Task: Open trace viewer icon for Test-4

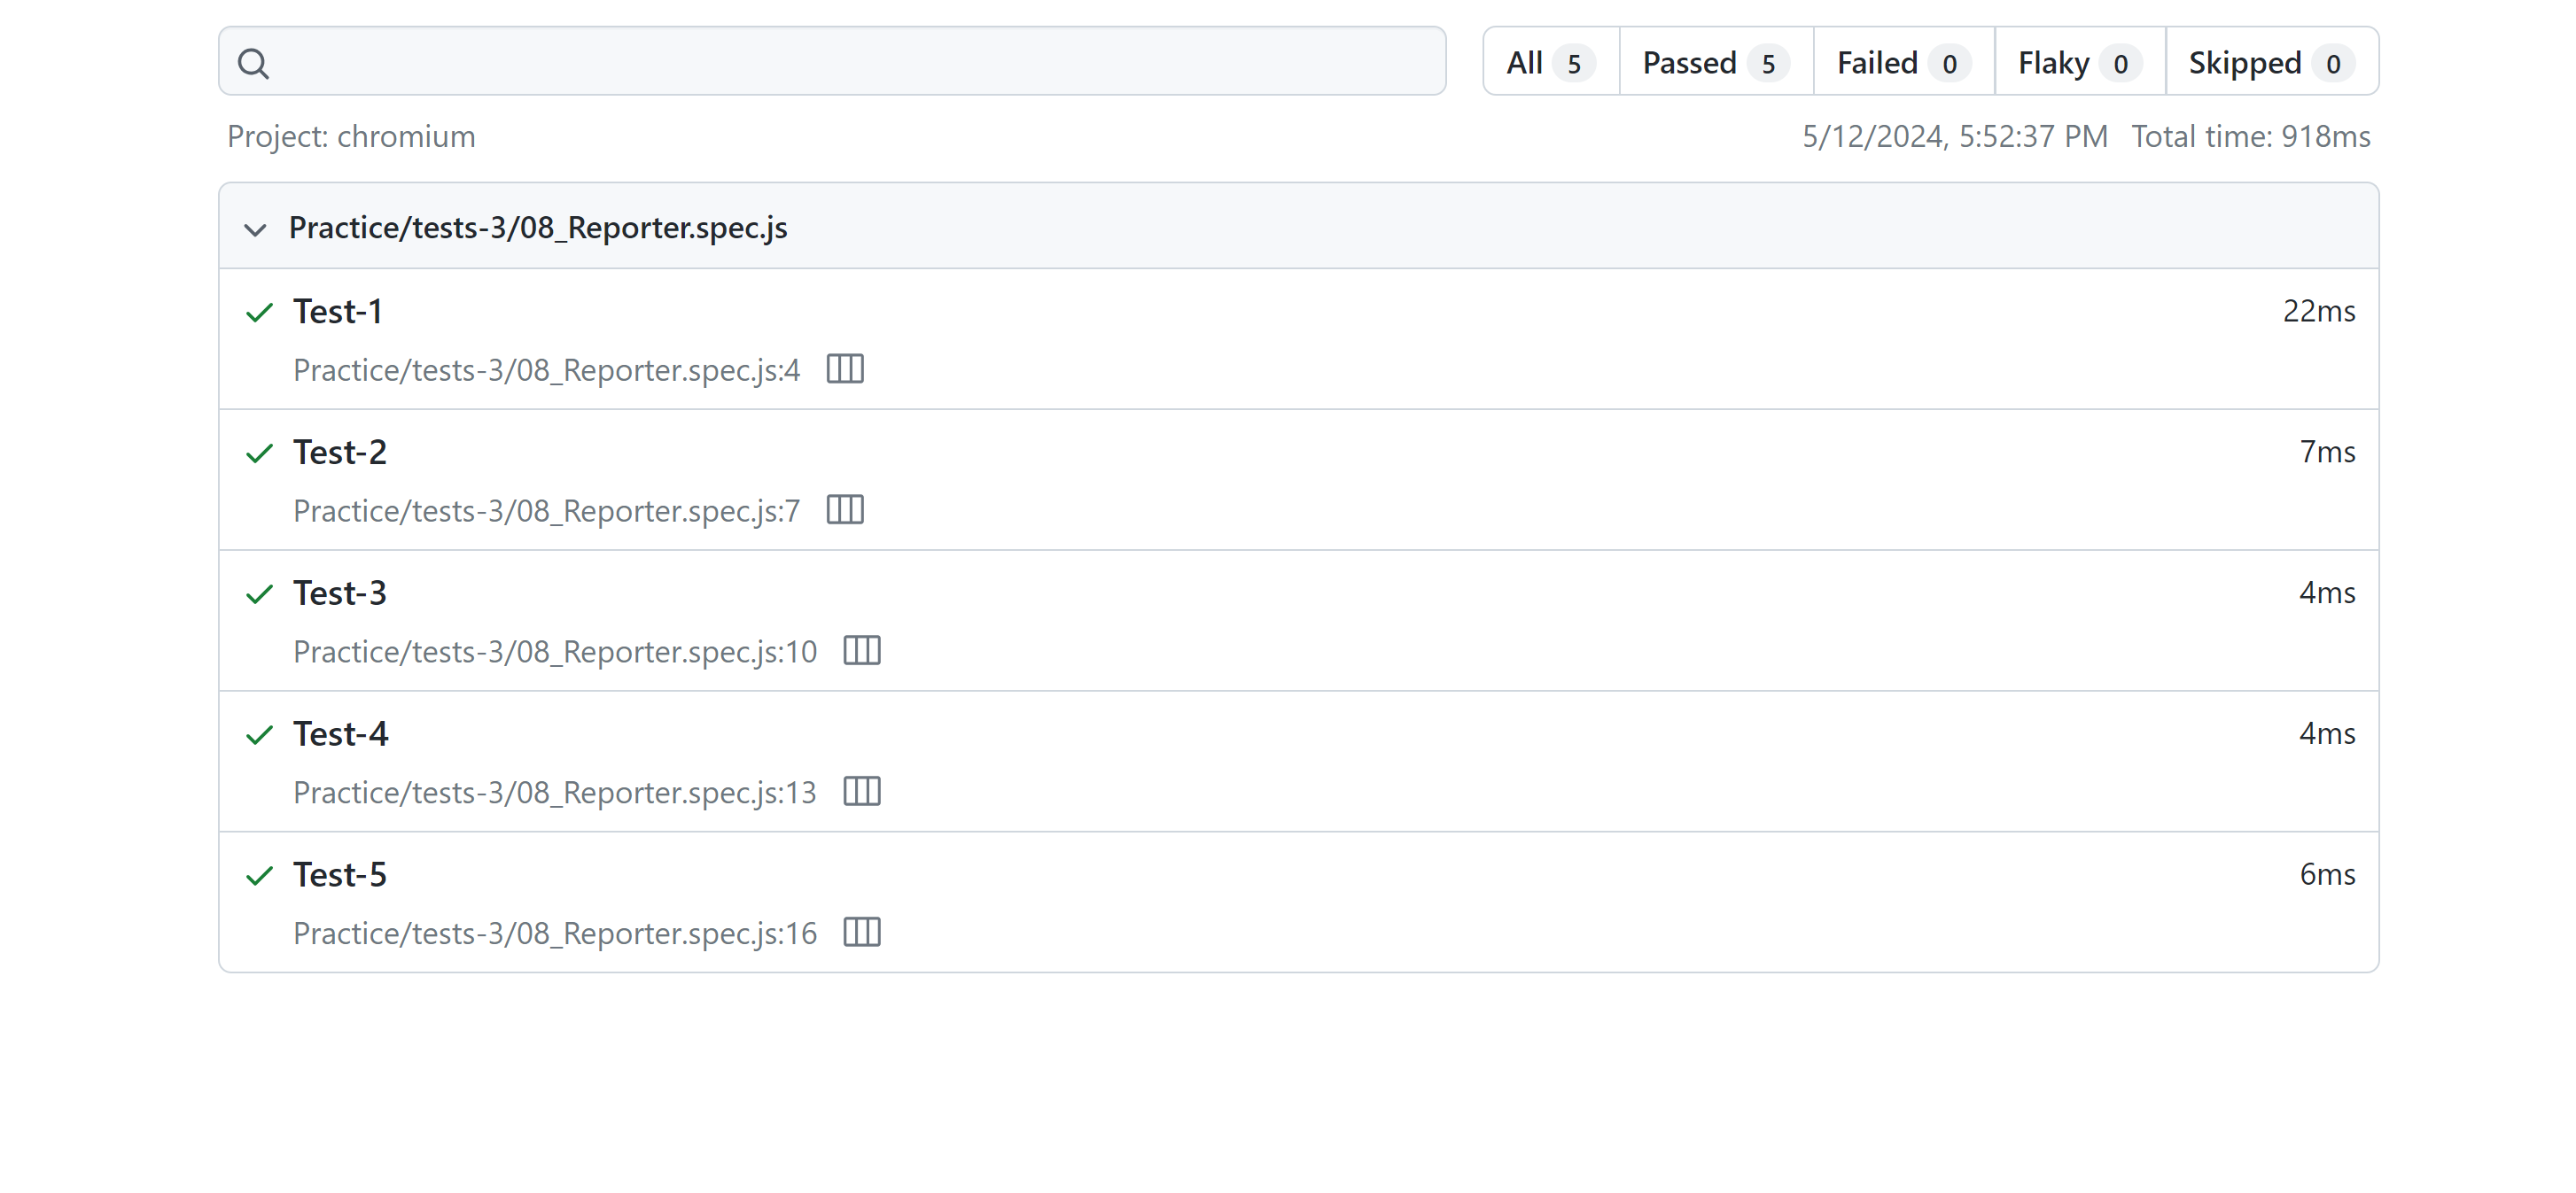Action: 861,793
